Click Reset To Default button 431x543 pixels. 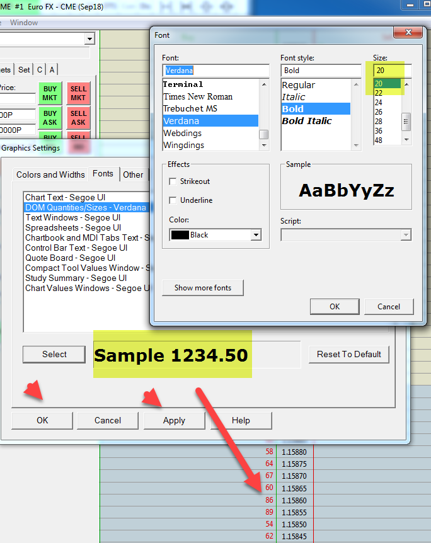349,354
